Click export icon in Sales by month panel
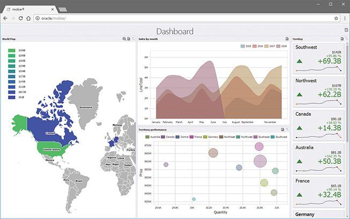The width and height of the screenshot is (350, 219). point(287,39)
